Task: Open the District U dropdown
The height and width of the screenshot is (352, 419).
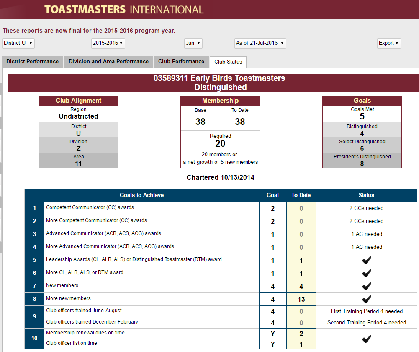Action: pos(18,43)
